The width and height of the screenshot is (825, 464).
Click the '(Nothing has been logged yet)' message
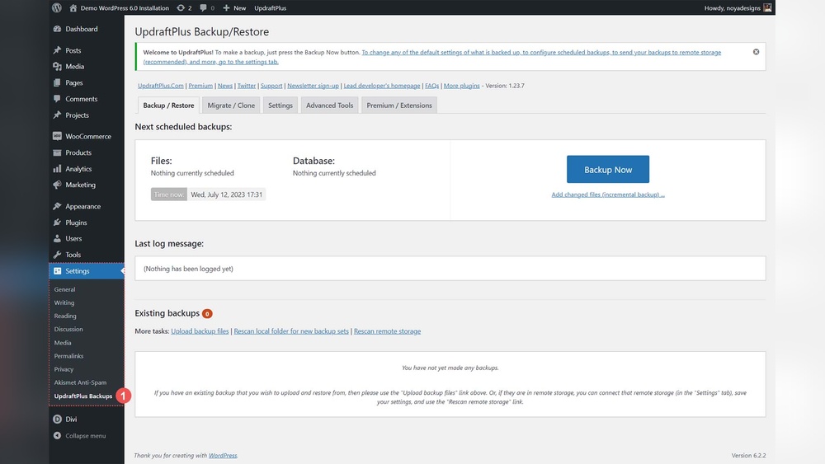coord(188,269)
